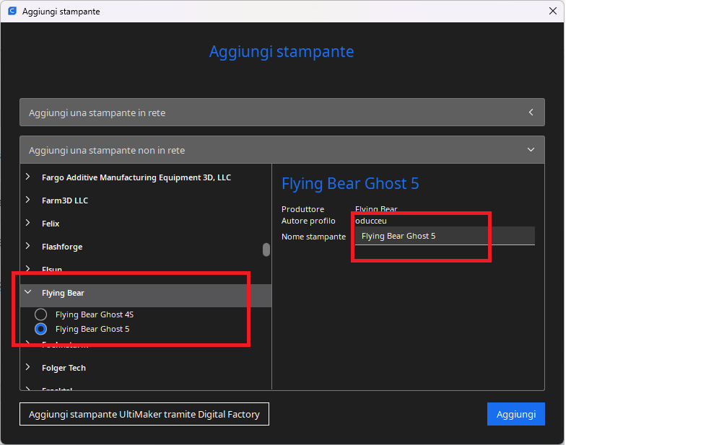Collapse 'Aggiungi una stampante non in rete' section

[282, 150]
